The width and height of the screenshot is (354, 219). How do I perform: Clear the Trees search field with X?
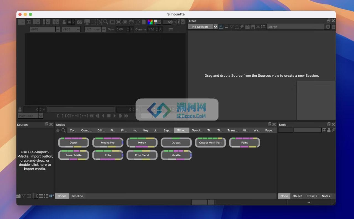pyautogui.click(x=328, y=27)
